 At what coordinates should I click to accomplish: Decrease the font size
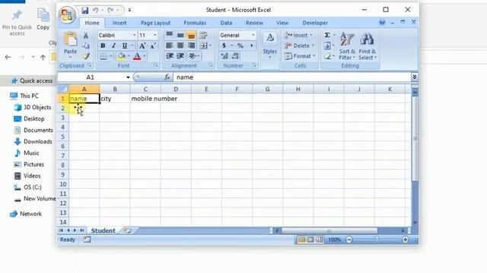click(153, 45)
